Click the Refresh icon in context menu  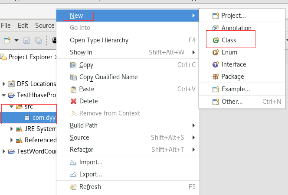pyautogui.click(x=73, y=187)
